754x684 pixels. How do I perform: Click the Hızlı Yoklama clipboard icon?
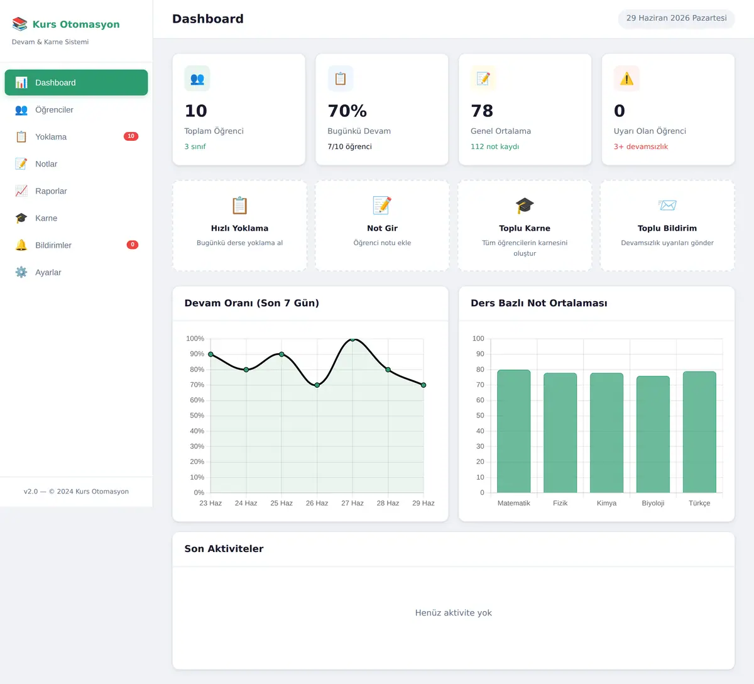pyautogui.click(x=239, y=206)
